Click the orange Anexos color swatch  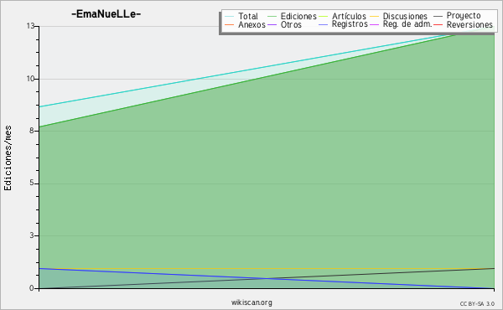coord(230,24)
